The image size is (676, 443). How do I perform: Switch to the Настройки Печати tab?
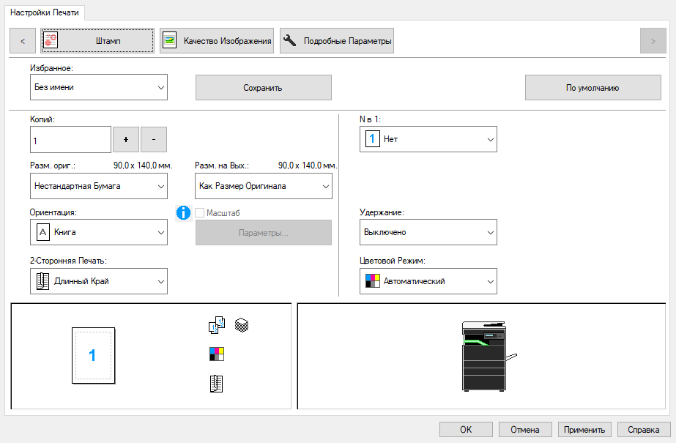click(x=45, y=12)
